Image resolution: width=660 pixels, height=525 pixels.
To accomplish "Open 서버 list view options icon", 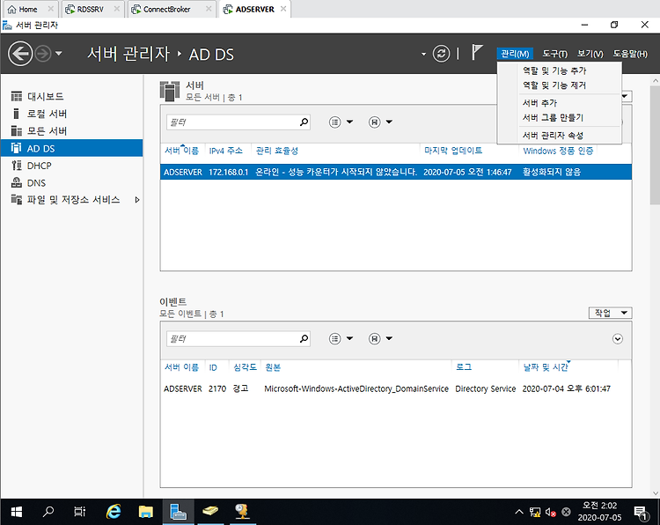I will (334, 122).
